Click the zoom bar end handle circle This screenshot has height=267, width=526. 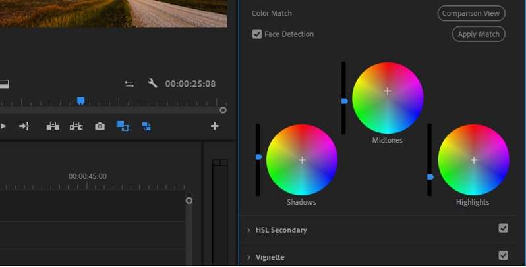pyautogui.click(x=223, y=110)
